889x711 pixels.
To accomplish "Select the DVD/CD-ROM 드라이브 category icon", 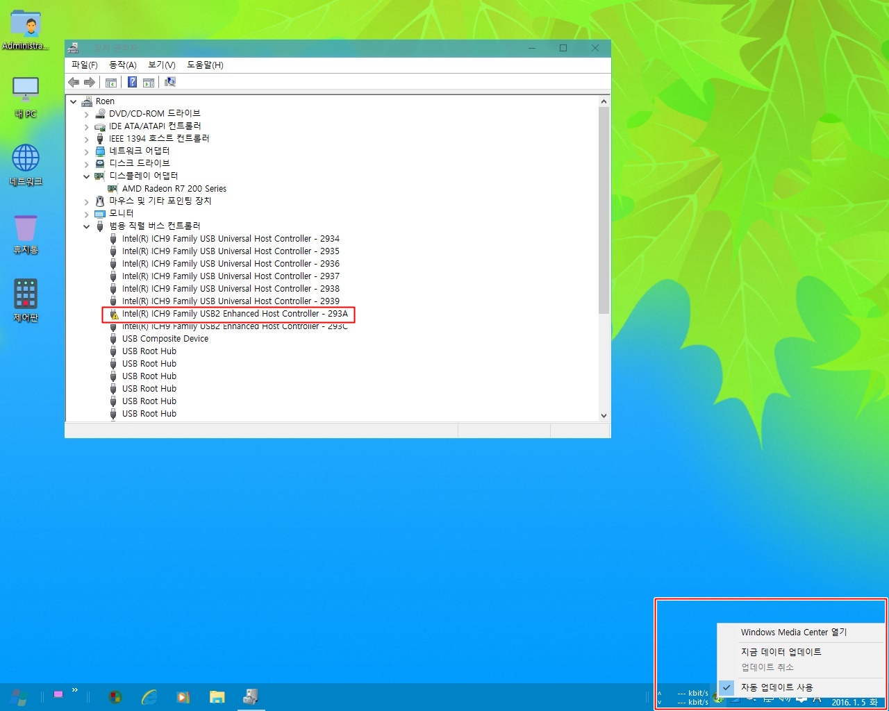I will [x=100, y=114].
